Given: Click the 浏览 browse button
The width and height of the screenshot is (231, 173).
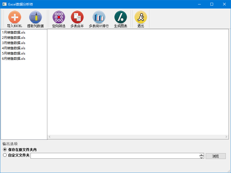Looking at the screenshot, I should (216, 156).
